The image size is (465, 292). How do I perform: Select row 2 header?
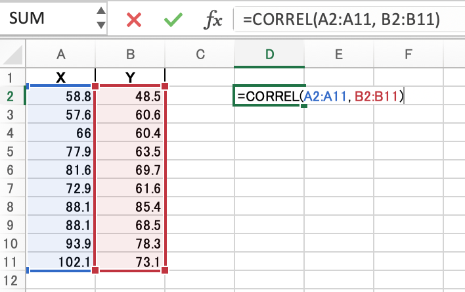[11, 96]
